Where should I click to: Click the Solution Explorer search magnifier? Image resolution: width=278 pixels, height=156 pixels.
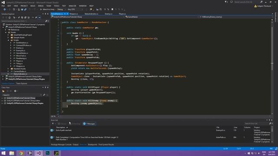coord(46,21)
